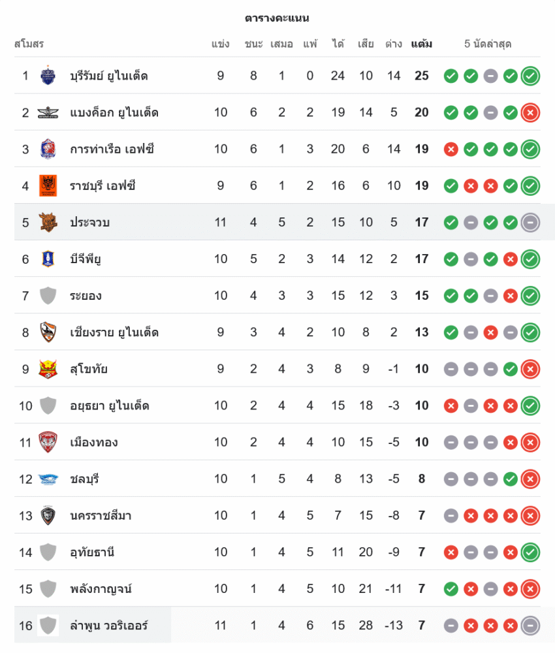This screenshot has width=555, height=653.
Task: Click the Muangthong (เมืองทอง) club crest
Action: pyautogui.click(x=48, y=442)
